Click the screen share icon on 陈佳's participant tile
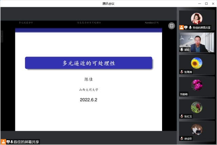The image size is (217, 145). (x=186, y=27)
